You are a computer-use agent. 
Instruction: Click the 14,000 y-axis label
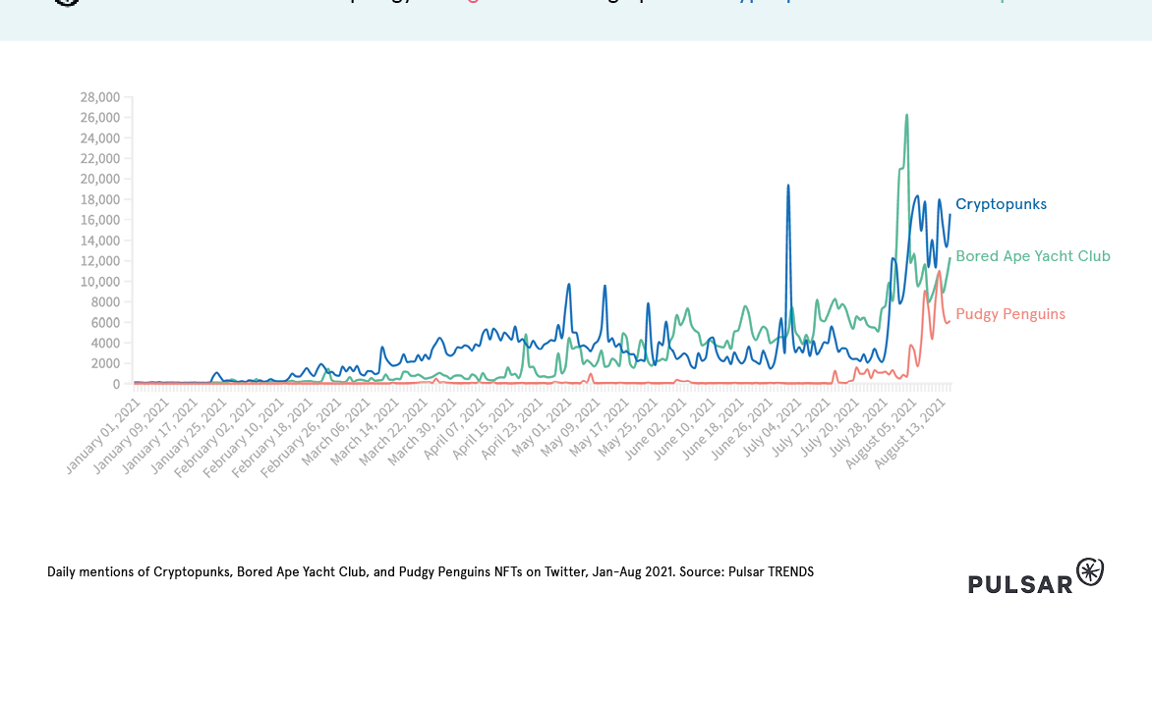100,241
